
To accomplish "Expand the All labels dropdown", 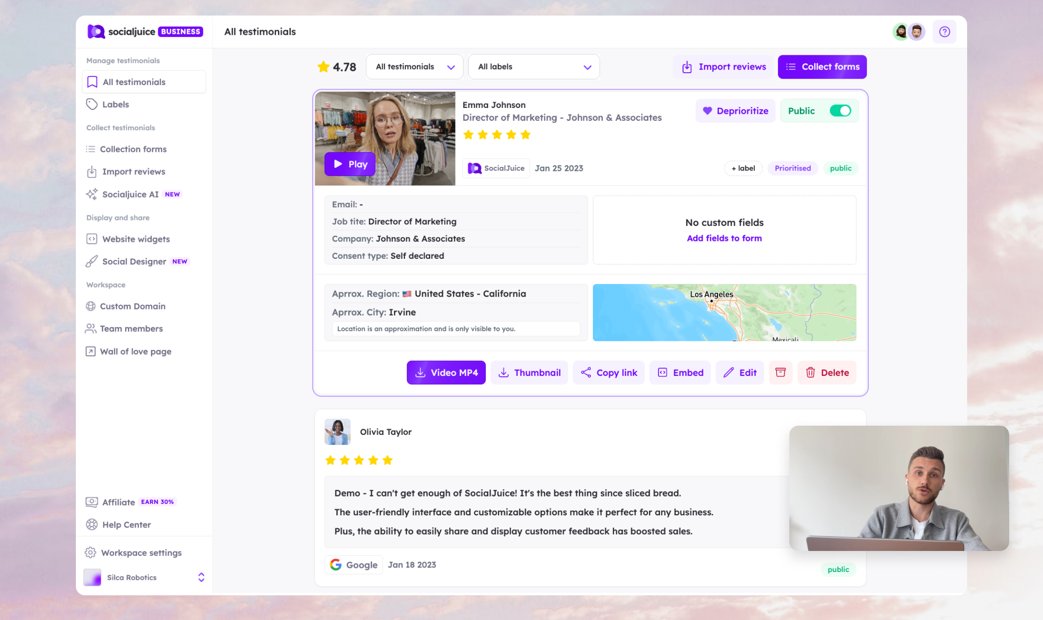I will click(x=533, y=67).
